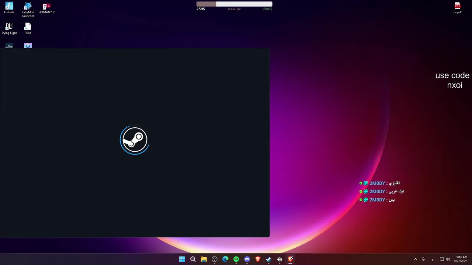Open File Explorer from the taskbar
This screenshot has height=265, width=472.
click(x=204, y=259)
